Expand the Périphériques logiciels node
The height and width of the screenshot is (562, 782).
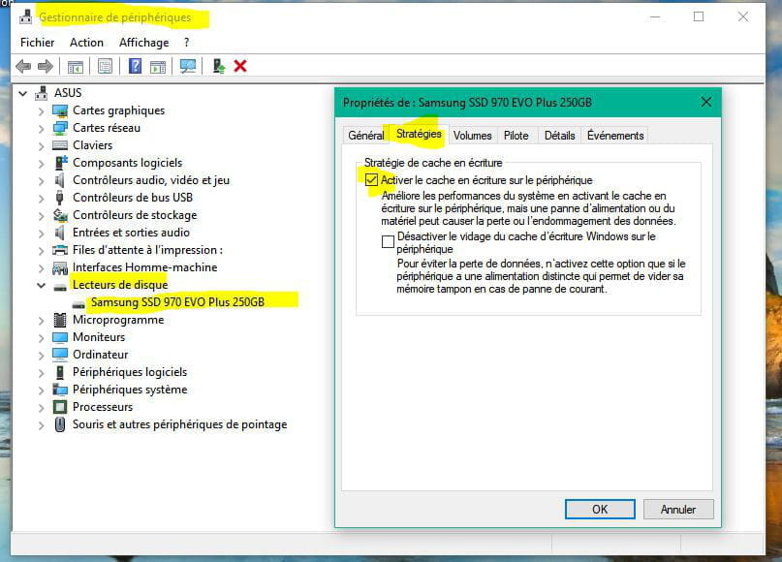click(x=41, y=373)
